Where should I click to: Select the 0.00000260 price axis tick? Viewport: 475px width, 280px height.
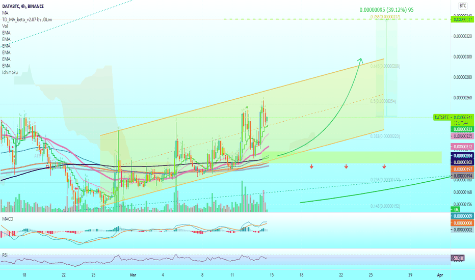pos(463,98)
